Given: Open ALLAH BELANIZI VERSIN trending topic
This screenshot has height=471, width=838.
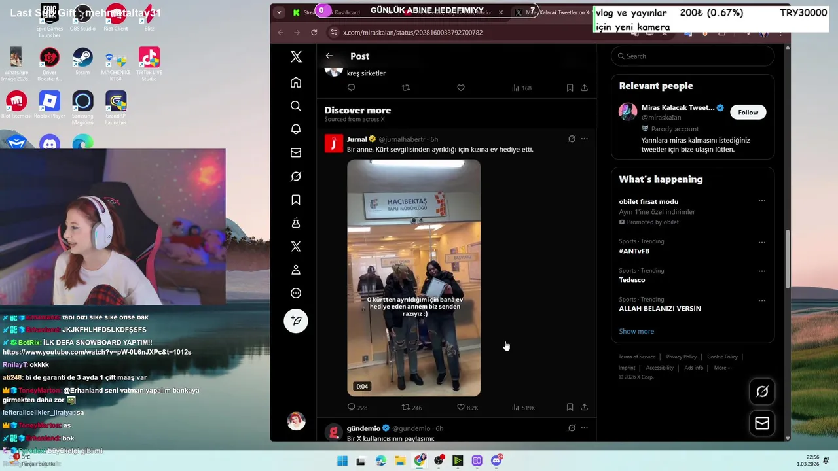Looking at the screenshot, I should coord(660,309).
